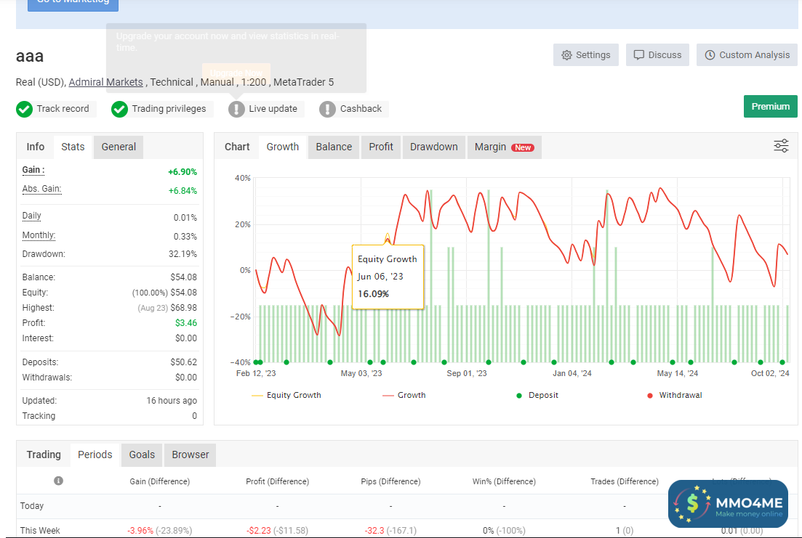Screen dimensions: 802x538
Task: Open the Admiral Markets broker link
Action: tap(105, 82)
